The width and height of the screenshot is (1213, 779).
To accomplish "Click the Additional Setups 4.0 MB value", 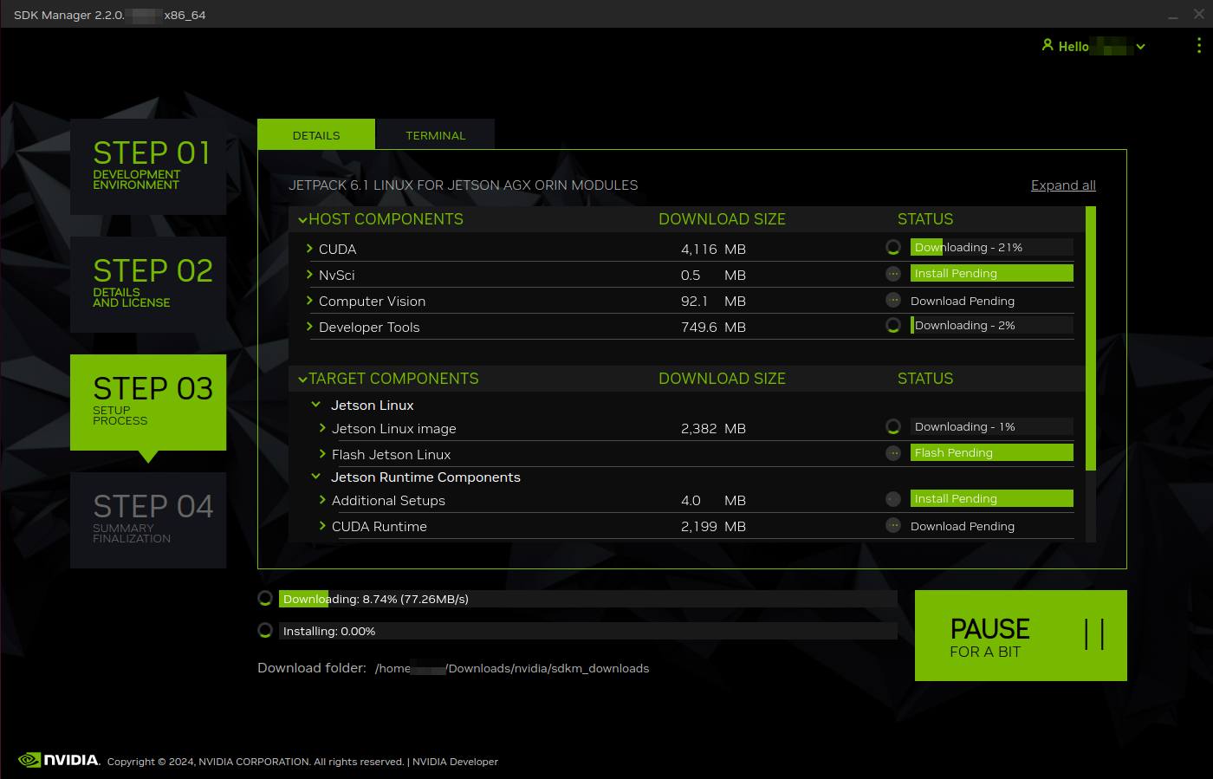I will pos(713,500).
